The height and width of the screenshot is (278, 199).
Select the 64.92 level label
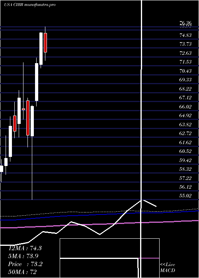click(x=185, y=116)
